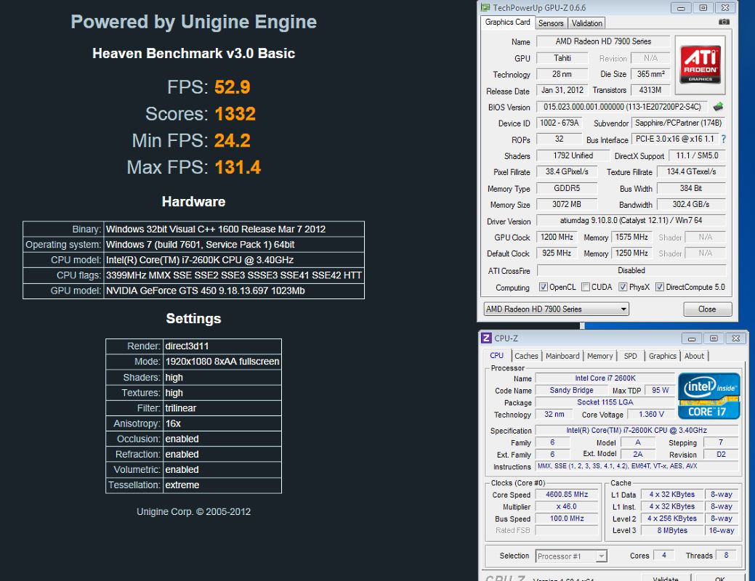This screenshot has height=581, width=755.
Task: Click the Heaven Benchmark v3.0 Basic heading
Action: point(193,54)
